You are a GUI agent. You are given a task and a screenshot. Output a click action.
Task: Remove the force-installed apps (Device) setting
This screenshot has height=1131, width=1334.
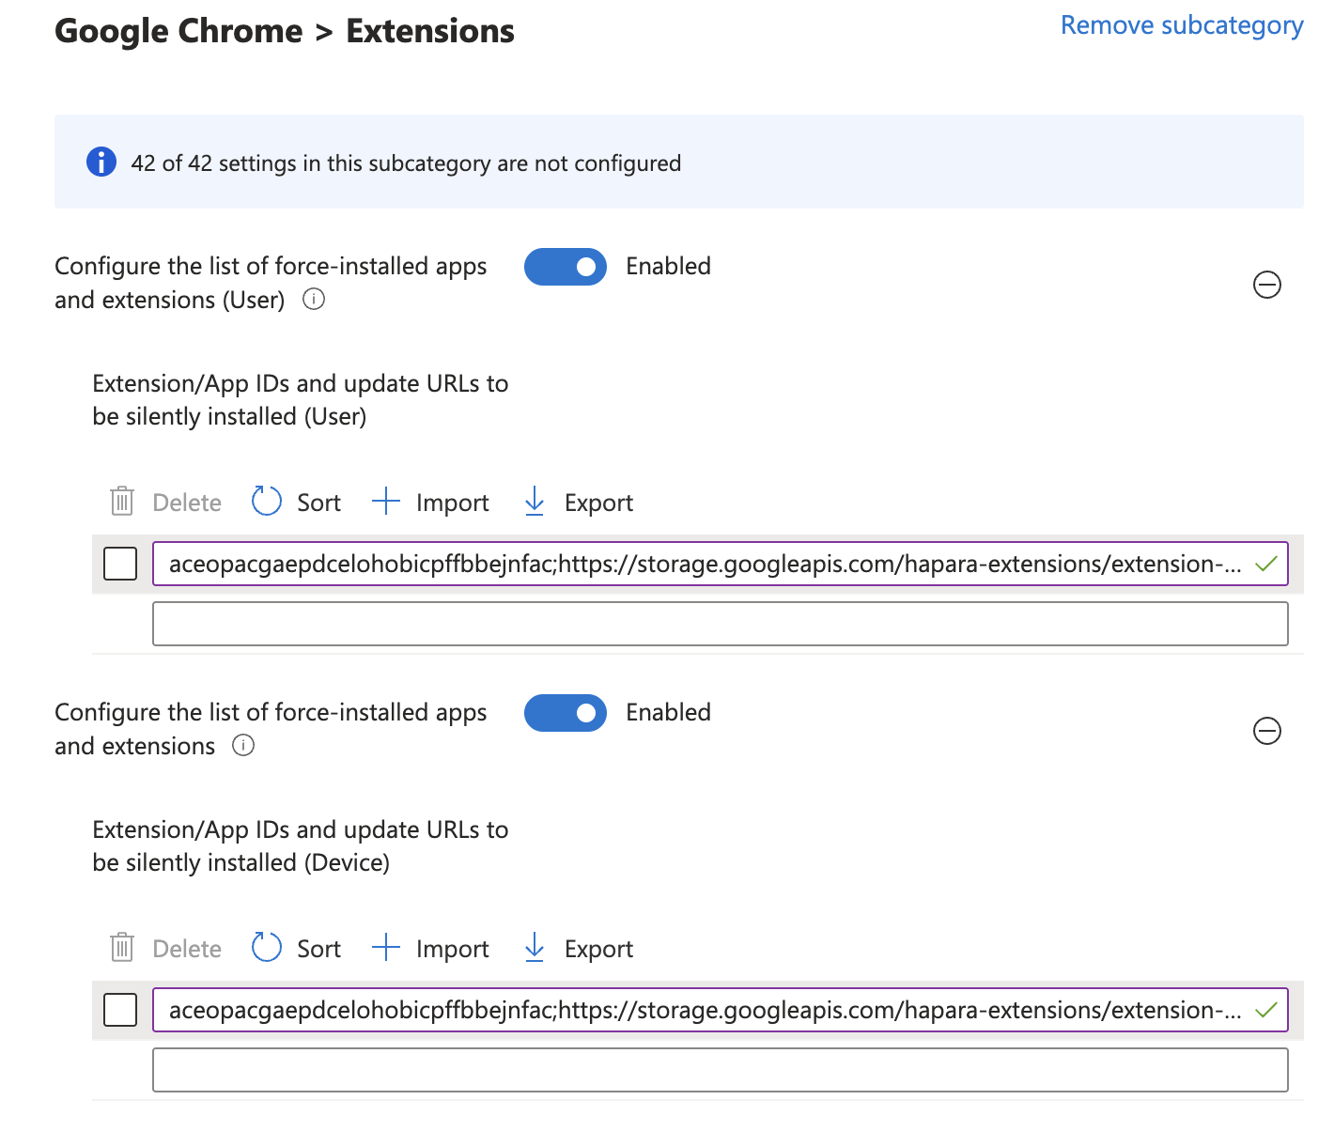pyautogui.click(x=1267, y=731)
